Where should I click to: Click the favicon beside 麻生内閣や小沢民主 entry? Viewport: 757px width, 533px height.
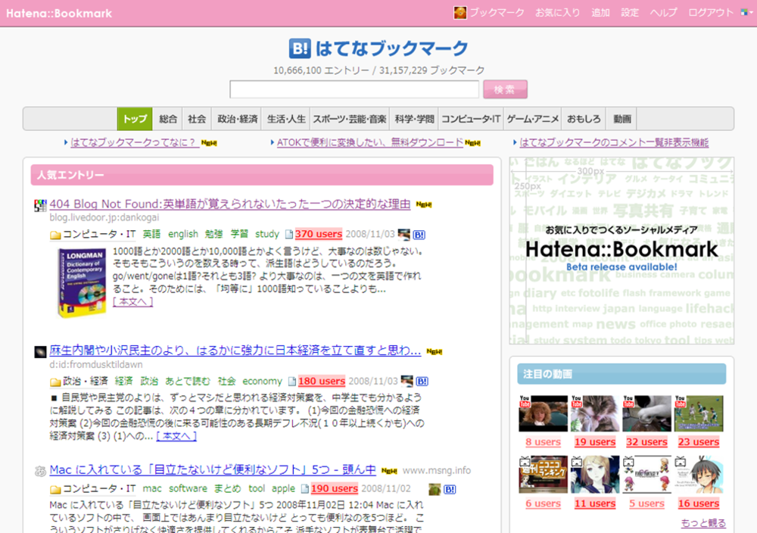40,352
